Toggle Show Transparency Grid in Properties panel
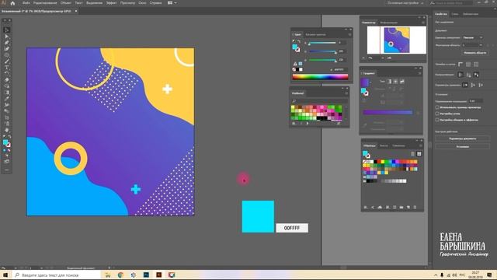This screenshot has height=280, width=497. (x=476, y=64)
